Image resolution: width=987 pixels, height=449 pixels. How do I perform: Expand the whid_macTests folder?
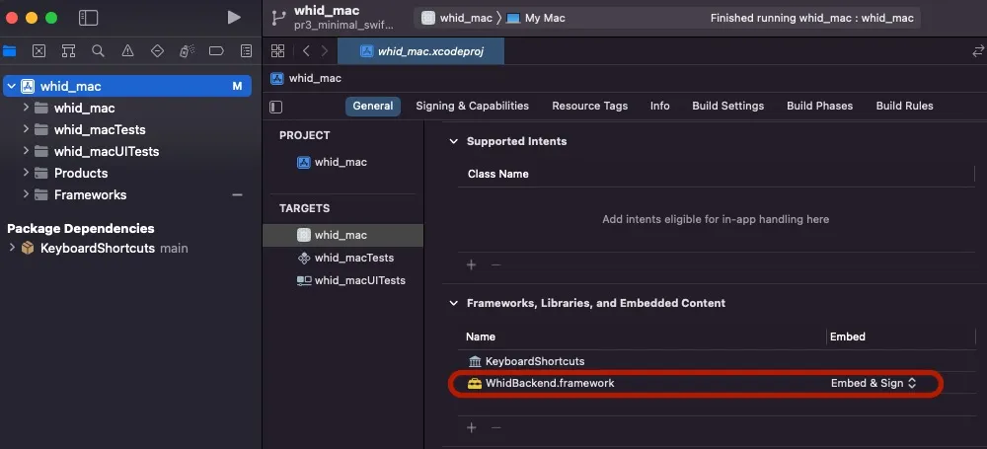coord(26,129)
